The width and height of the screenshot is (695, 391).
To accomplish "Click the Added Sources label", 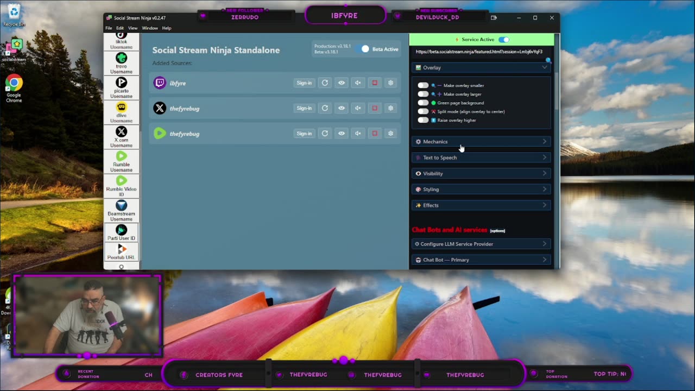I will point(172,63).
